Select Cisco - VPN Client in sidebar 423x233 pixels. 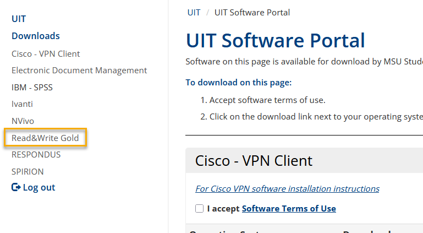(46, 54)
